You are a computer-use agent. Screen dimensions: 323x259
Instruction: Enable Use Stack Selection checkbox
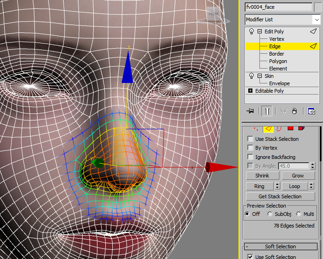click(x=250, y=139)
